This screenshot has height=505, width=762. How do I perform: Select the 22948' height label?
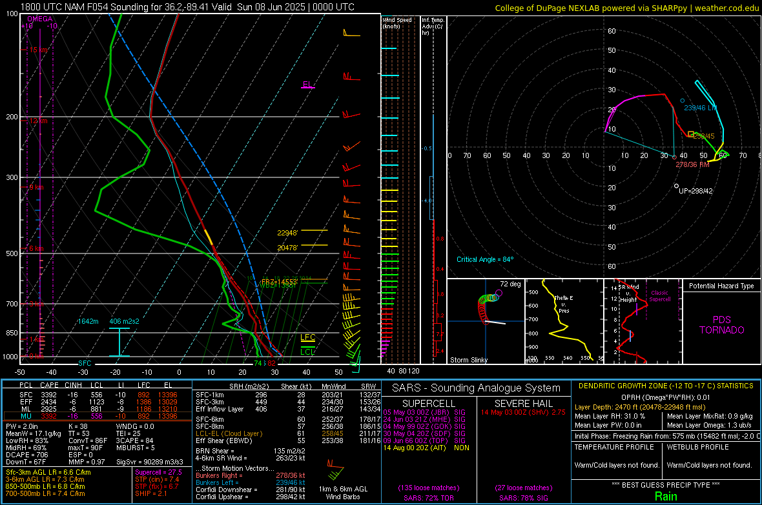click(287, 233)
